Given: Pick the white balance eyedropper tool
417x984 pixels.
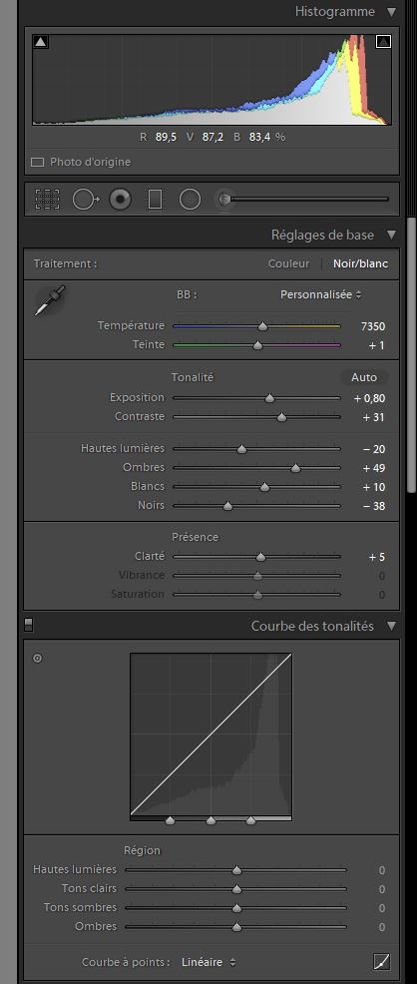Looking at the screenshot, I should click(x=50, y=300).
